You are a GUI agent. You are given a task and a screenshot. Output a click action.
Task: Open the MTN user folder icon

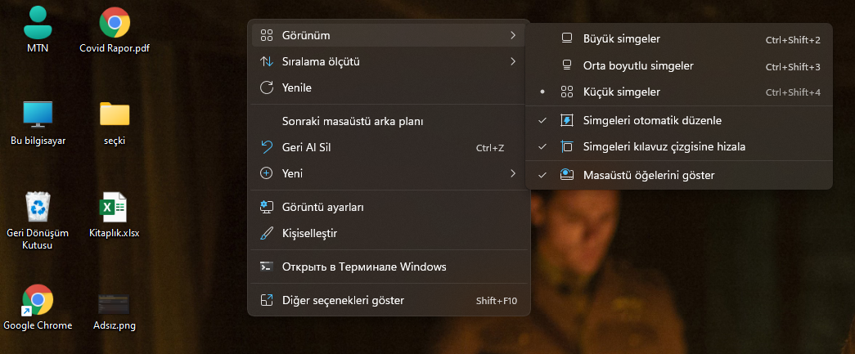[38, 22]
